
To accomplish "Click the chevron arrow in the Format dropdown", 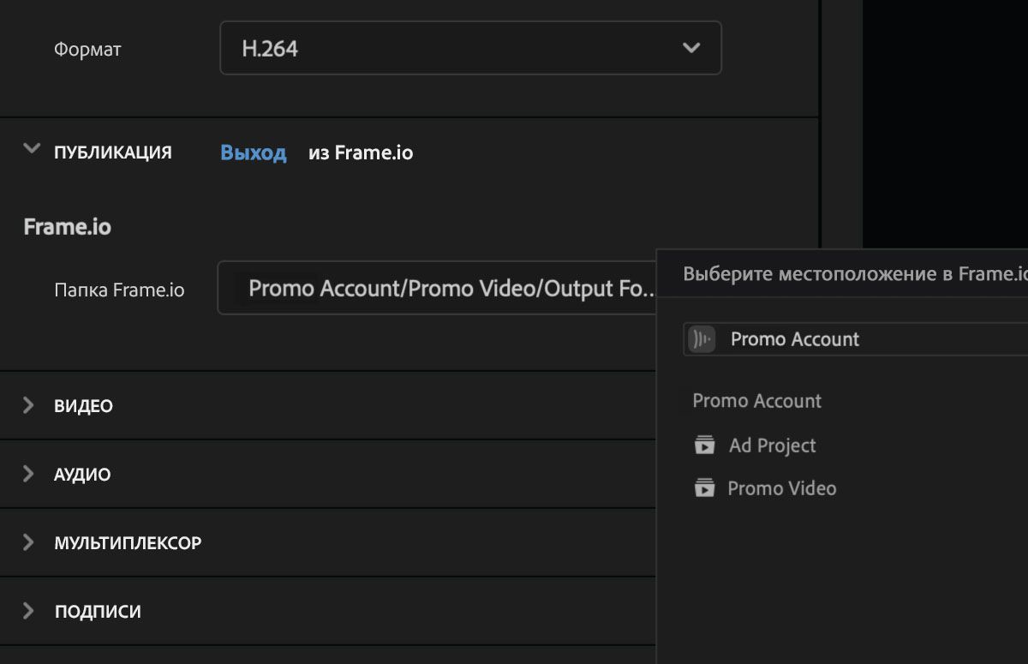I will click(691, 48).
